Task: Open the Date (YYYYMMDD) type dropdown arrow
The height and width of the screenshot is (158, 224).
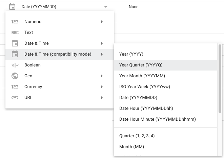Action: coord(106,7)
